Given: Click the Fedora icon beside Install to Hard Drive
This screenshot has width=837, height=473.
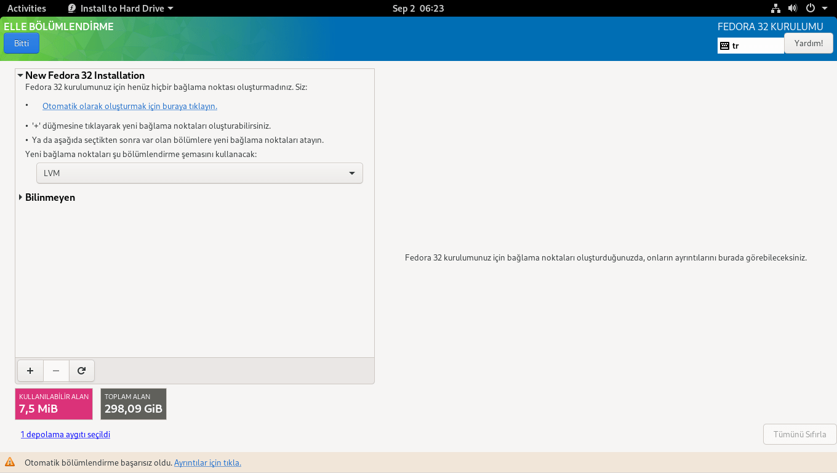Looking at the screenshot, I should tap(72, 9).
